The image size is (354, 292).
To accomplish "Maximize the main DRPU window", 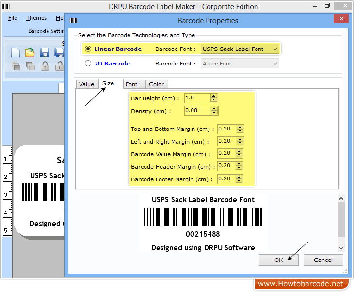I will tap(327, 6).
